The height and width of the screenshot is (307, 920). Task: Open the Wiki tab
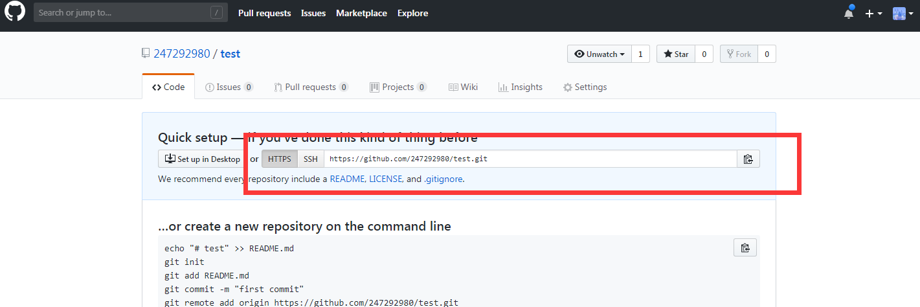point(463,87)
